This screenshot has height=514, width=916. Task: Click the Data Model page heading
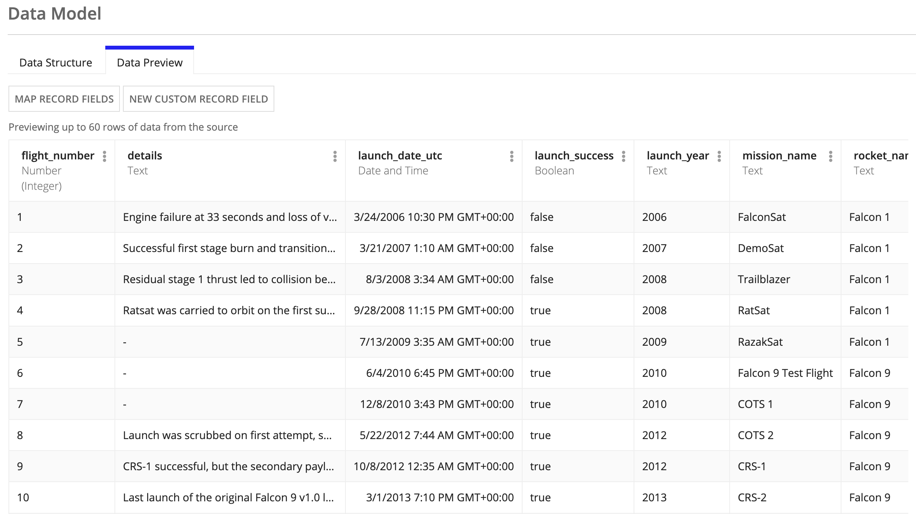pyautogui.click(x=55, y=14)
